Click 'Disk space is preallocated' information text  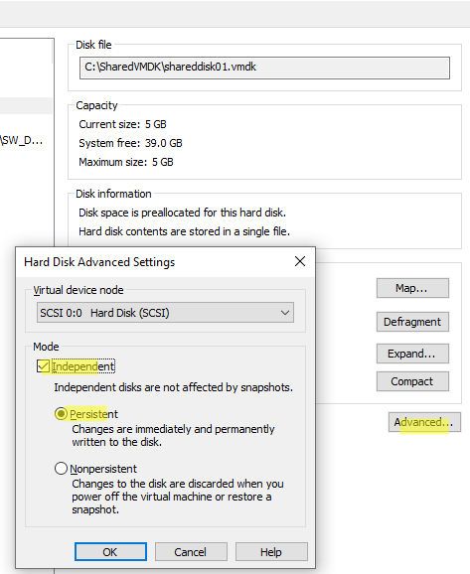(183, 213)
